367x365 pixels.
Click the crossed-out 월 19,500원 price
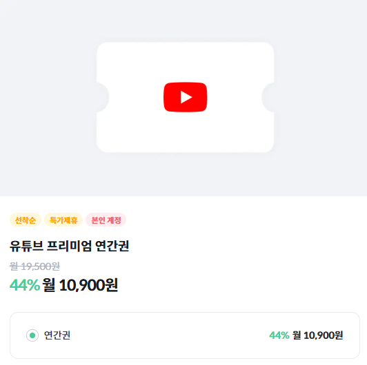pos(34,266)
